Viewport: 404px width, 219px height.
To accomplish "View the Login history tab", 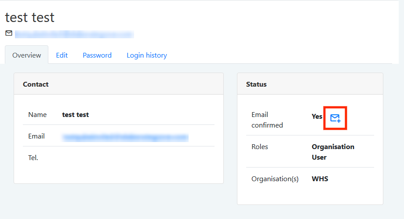I will click(x=147, y=55).
